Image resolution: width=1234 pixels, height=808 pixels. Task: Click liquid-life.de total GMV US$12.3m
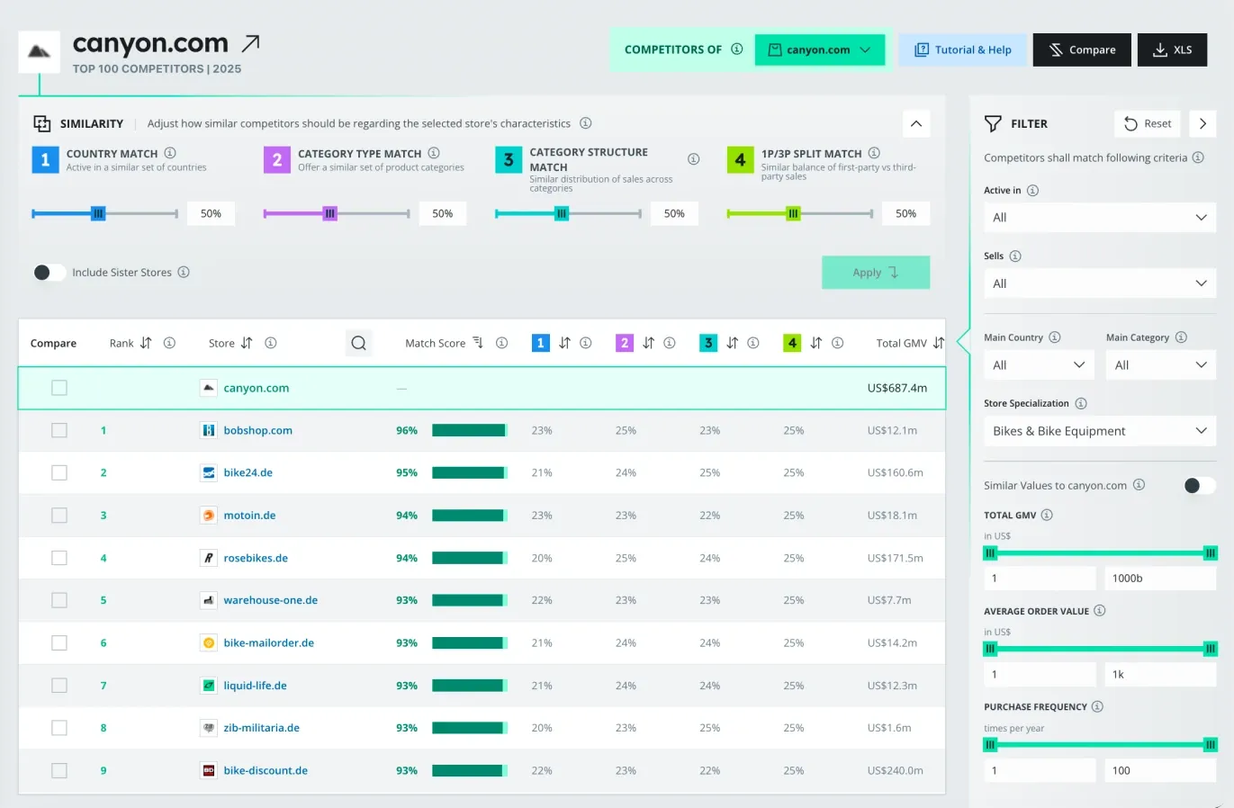point(892,686)
